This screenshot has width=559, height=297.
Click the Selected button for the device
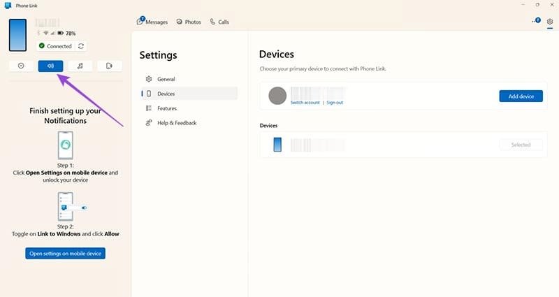521,145
